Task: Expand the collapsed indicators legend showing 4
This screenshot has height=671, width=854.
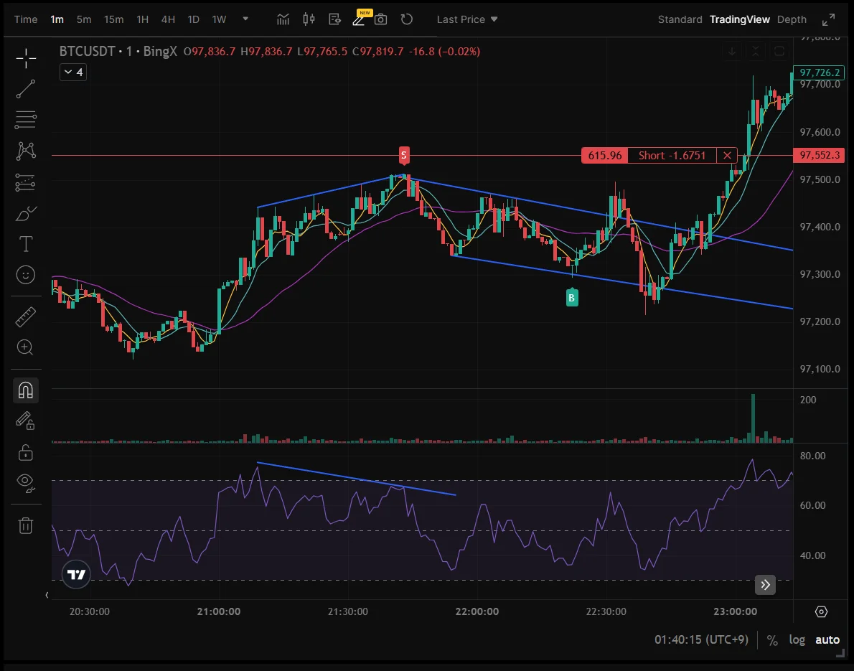Action: 73,72
